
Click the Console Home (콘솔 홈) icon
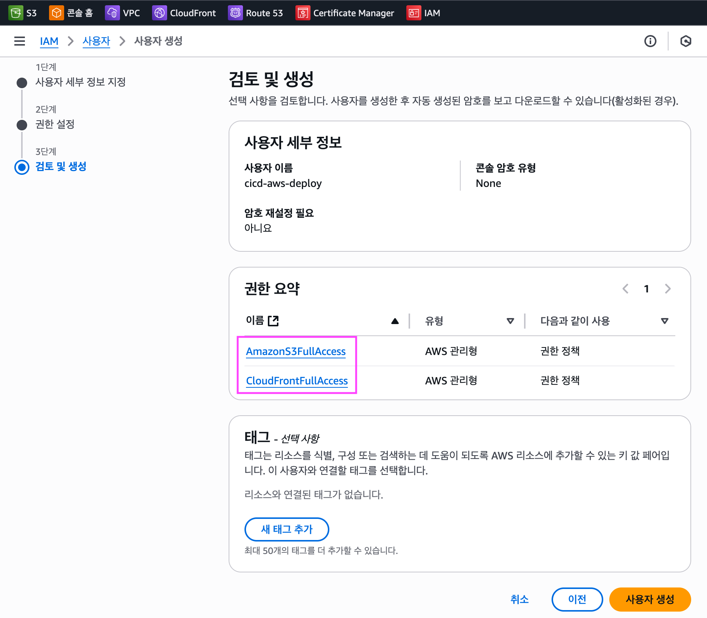pyautogui.click(x=56, y=13)
